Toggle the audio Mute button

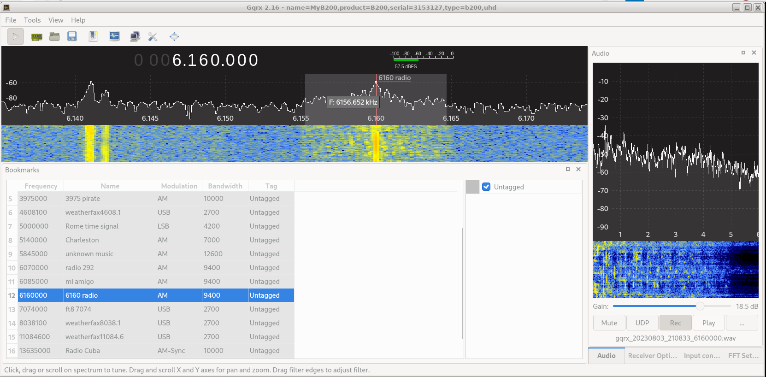[609, 323]
